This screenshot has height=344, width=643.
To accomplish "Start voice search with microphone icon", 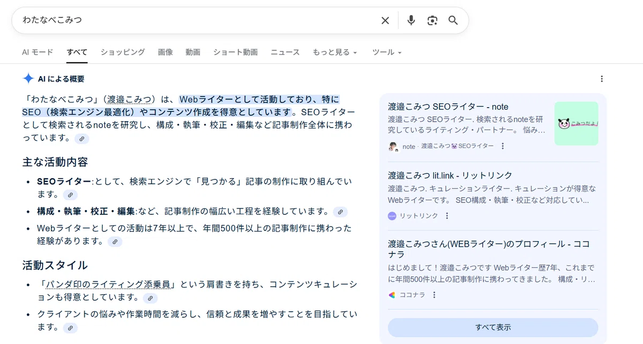I will 411,20.
